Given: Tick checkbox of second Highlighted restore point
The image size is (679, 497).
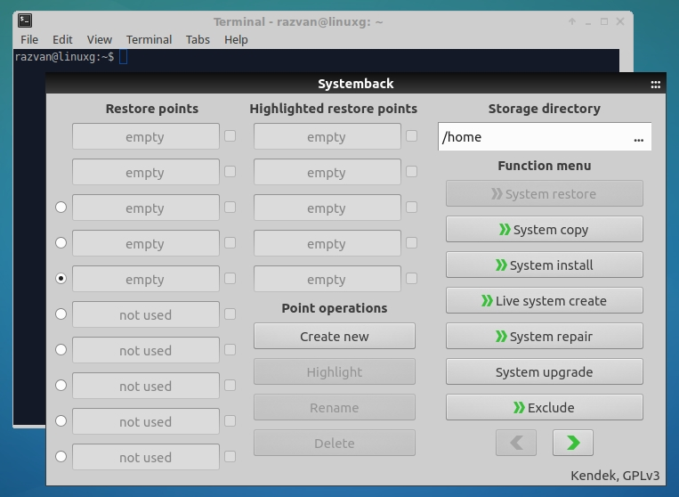Looking at the screenshot, I should [x=411, y=172].
